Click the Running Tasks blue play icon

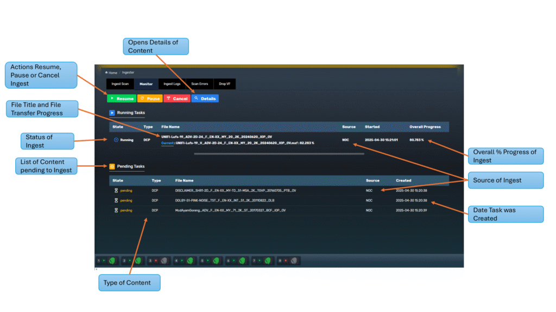coord(112,113)
